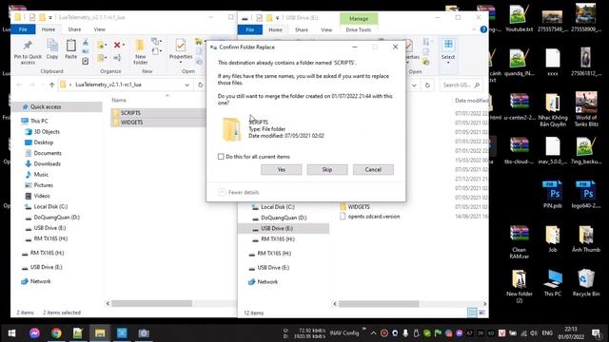The width and height of the screenshot is (609, 342).
Task: Click Refresh next to LuaTelemetry address bar
Action: coord(200,85)
